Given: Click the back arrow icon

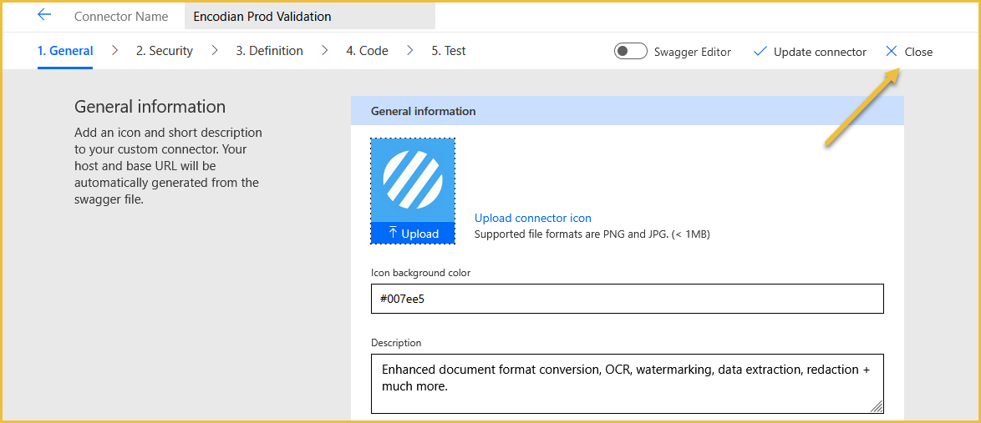Looking at the screenshot, I should pos(43,15).
